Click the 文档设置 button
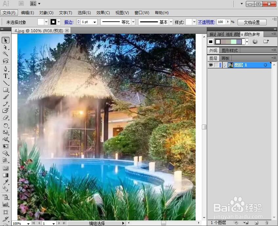This screenshot has width=278, height=226. tap(252, 22)
